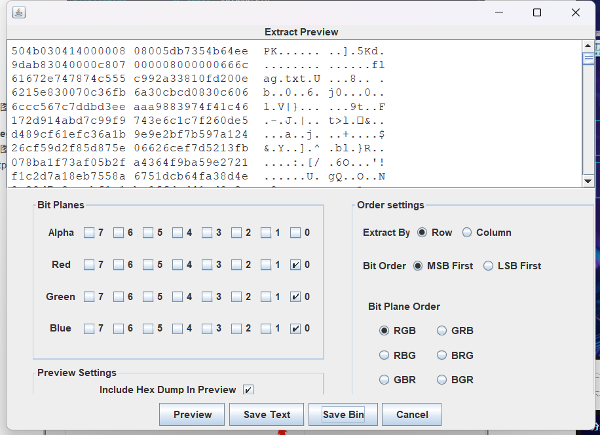This screenshot has height=435, width=600.
Task: Choose GRB bit plane order
Action: [442, 331]
